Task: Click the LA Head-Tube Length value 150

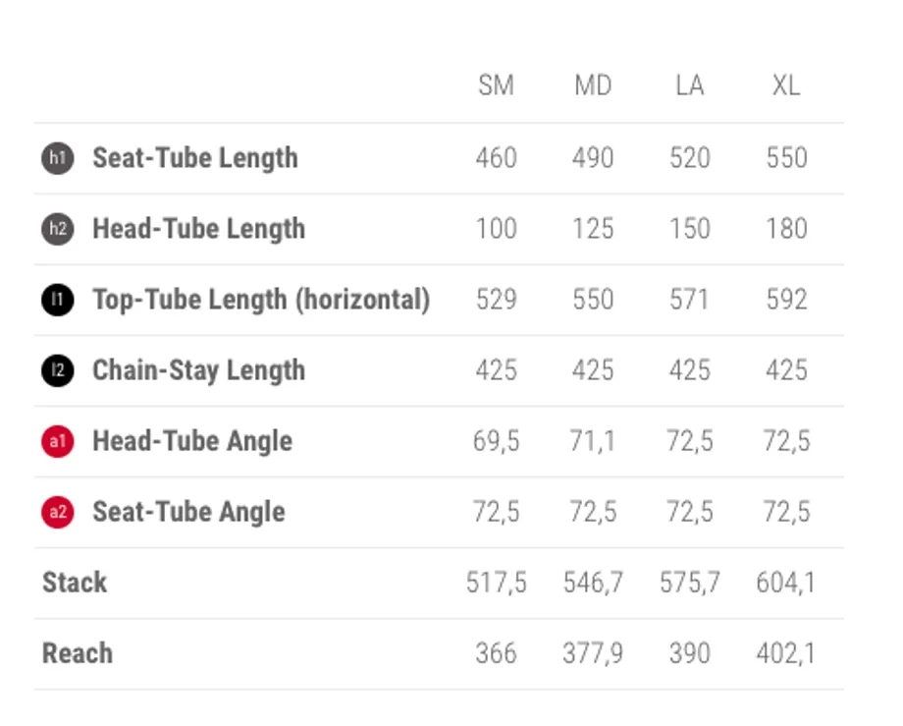Action: coord(689,229)
